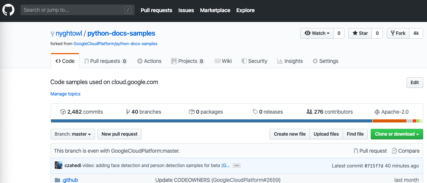The height and width of the screenshot is (183, 427).
Task: Open latest commit hash 0715f7d
Action: [x=375, y=166]
